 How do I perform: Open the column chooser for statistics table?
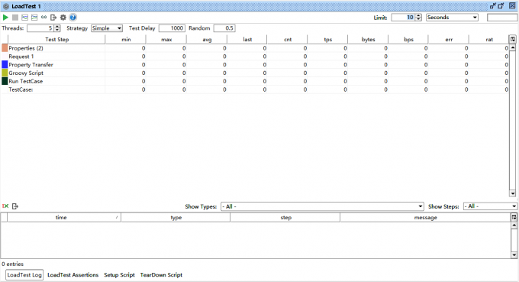[x=513, y=40]
